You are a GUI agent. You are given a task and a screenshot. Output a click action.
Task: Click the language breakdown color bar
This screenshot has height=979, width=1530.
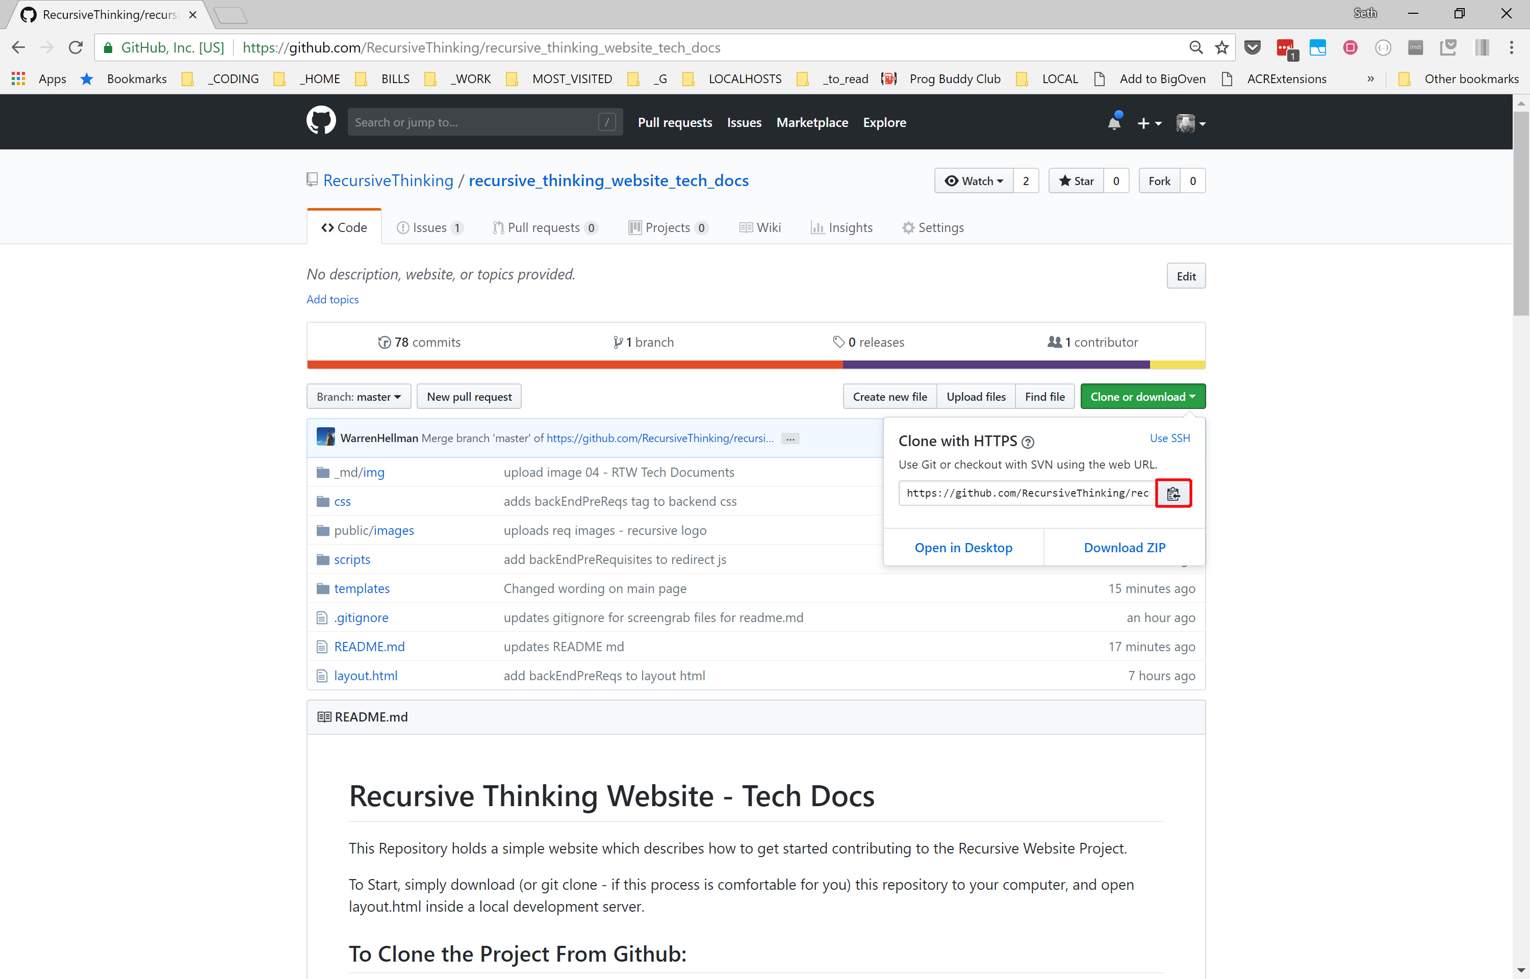755,365
